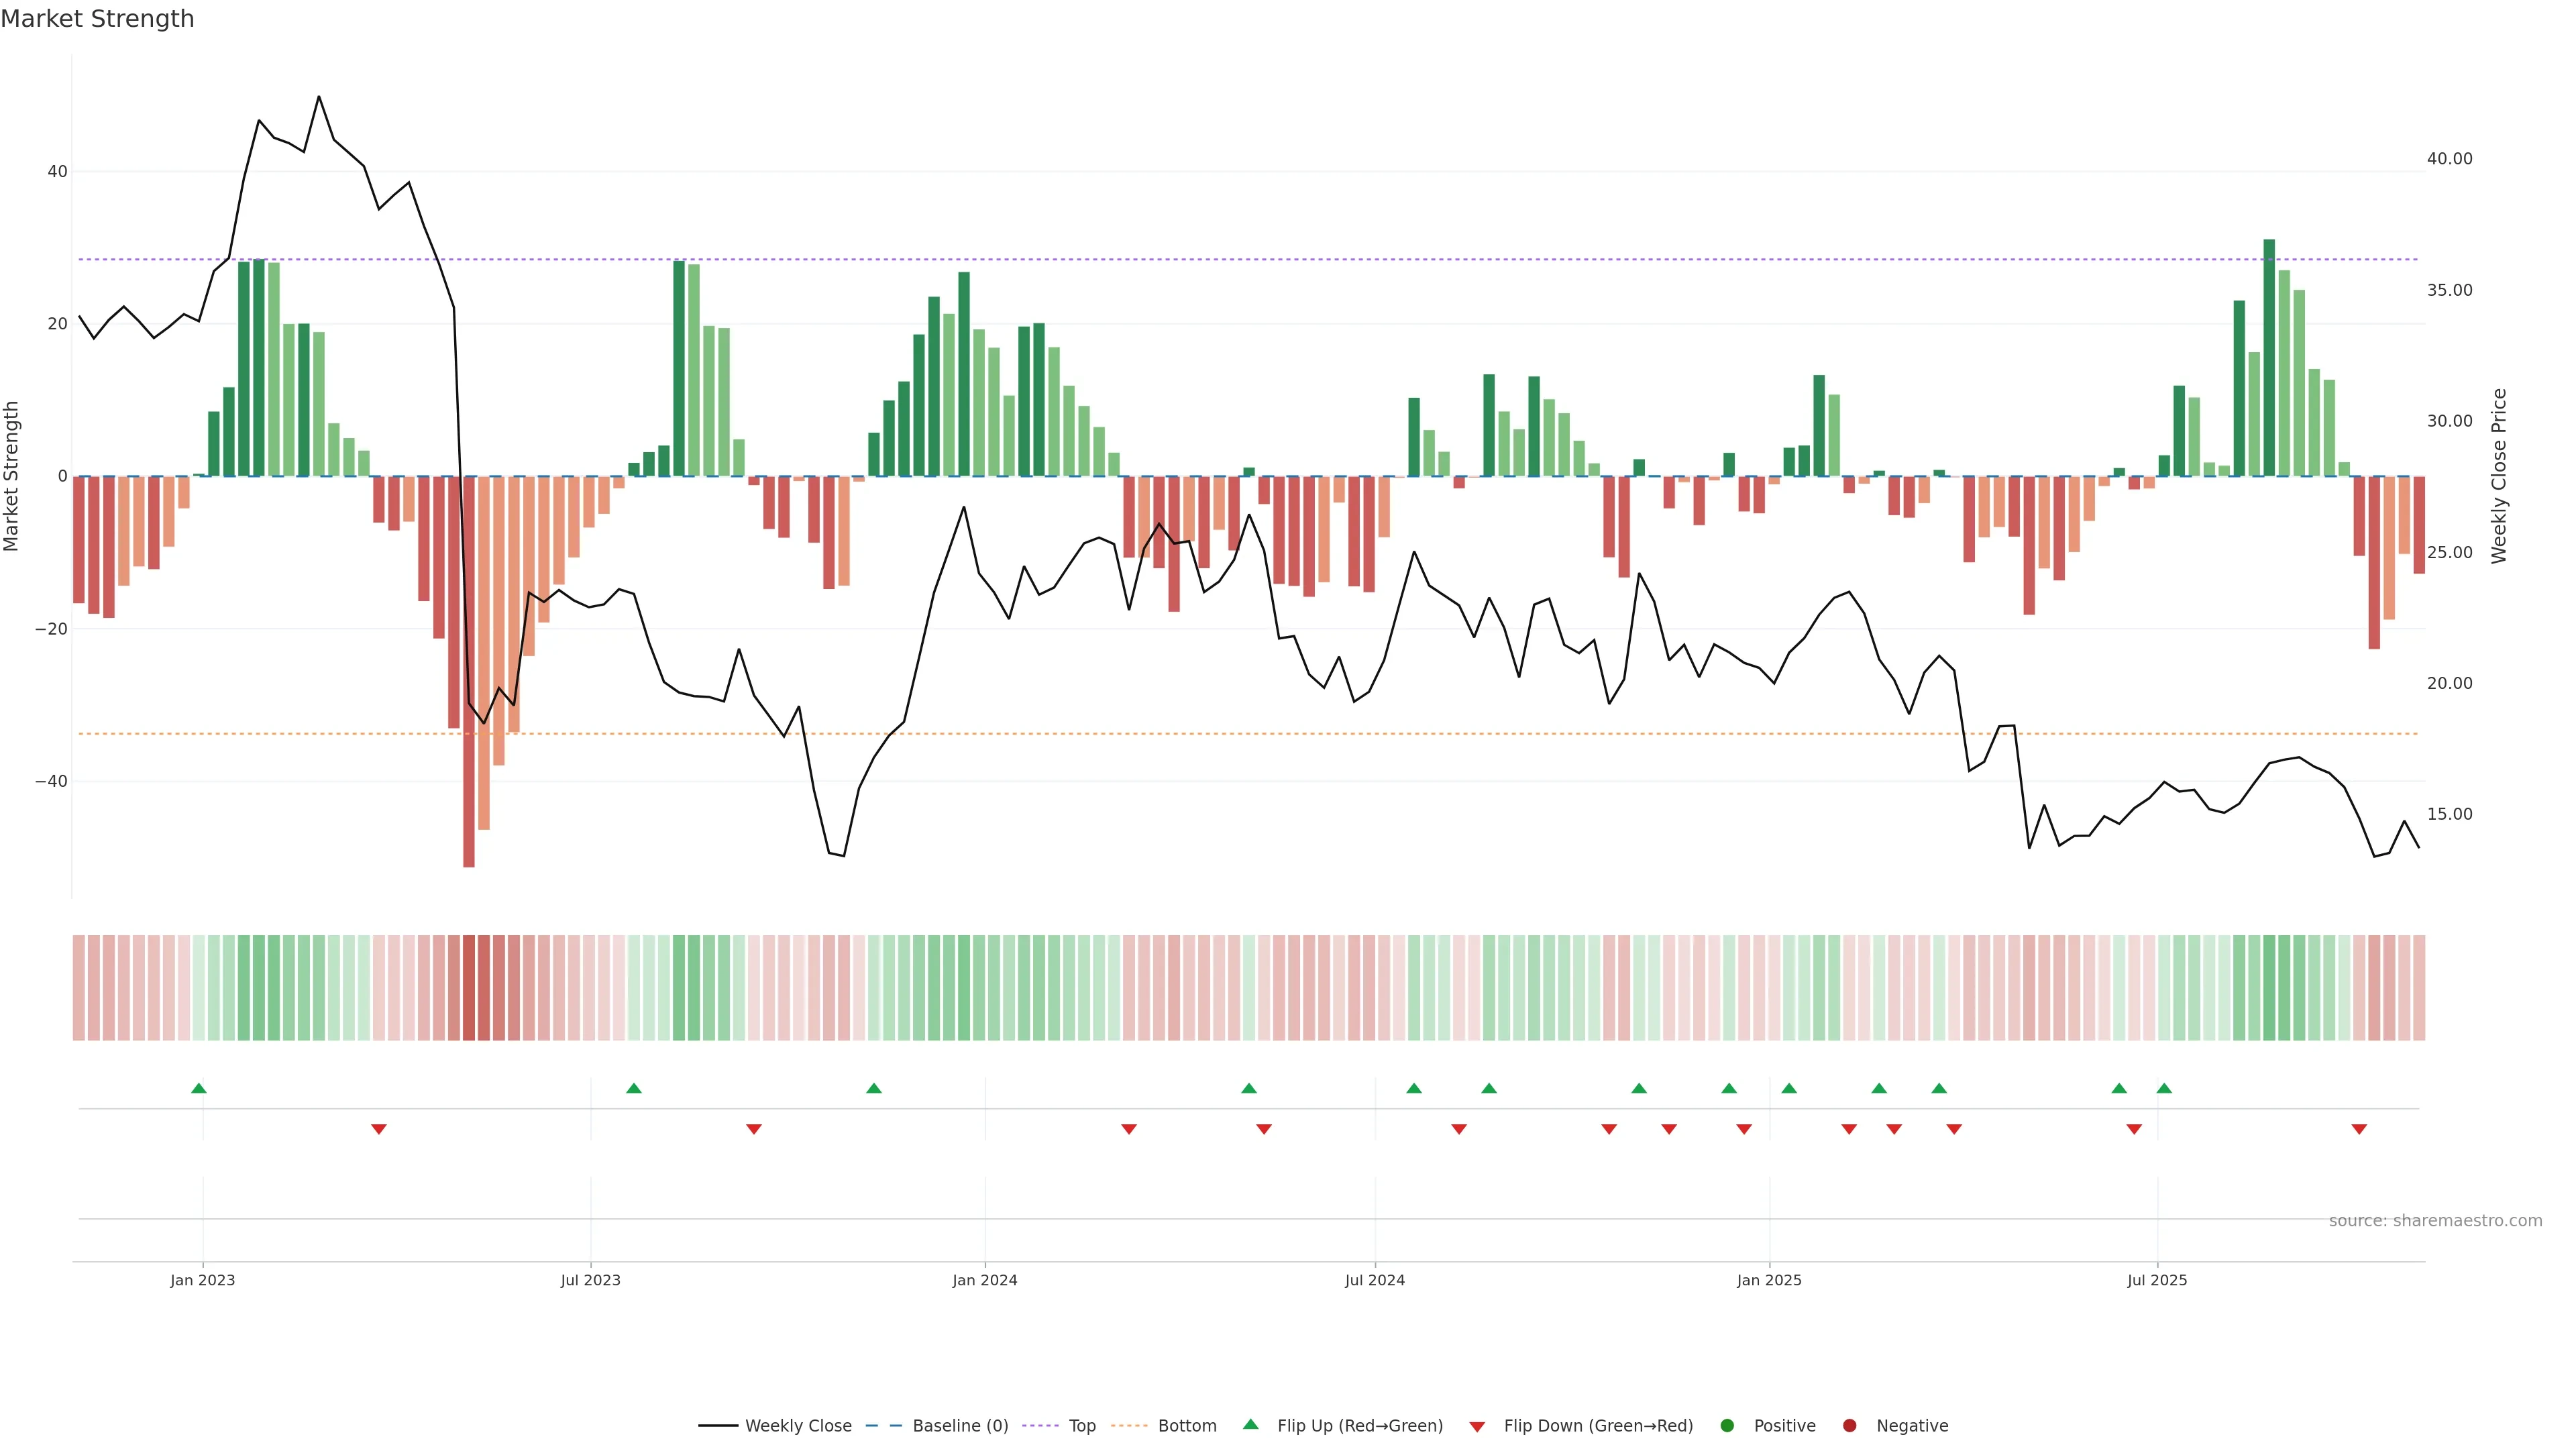Click the Negative red circle legend icon
The height and width of the screenshot is (1449, 2576).
click(1849, 1426)
